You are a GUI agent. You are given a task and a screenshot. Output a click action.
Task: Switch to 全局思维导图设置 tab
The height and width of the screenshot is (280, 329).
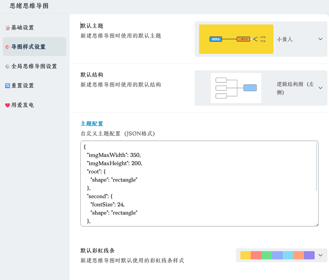pos(34,66)
